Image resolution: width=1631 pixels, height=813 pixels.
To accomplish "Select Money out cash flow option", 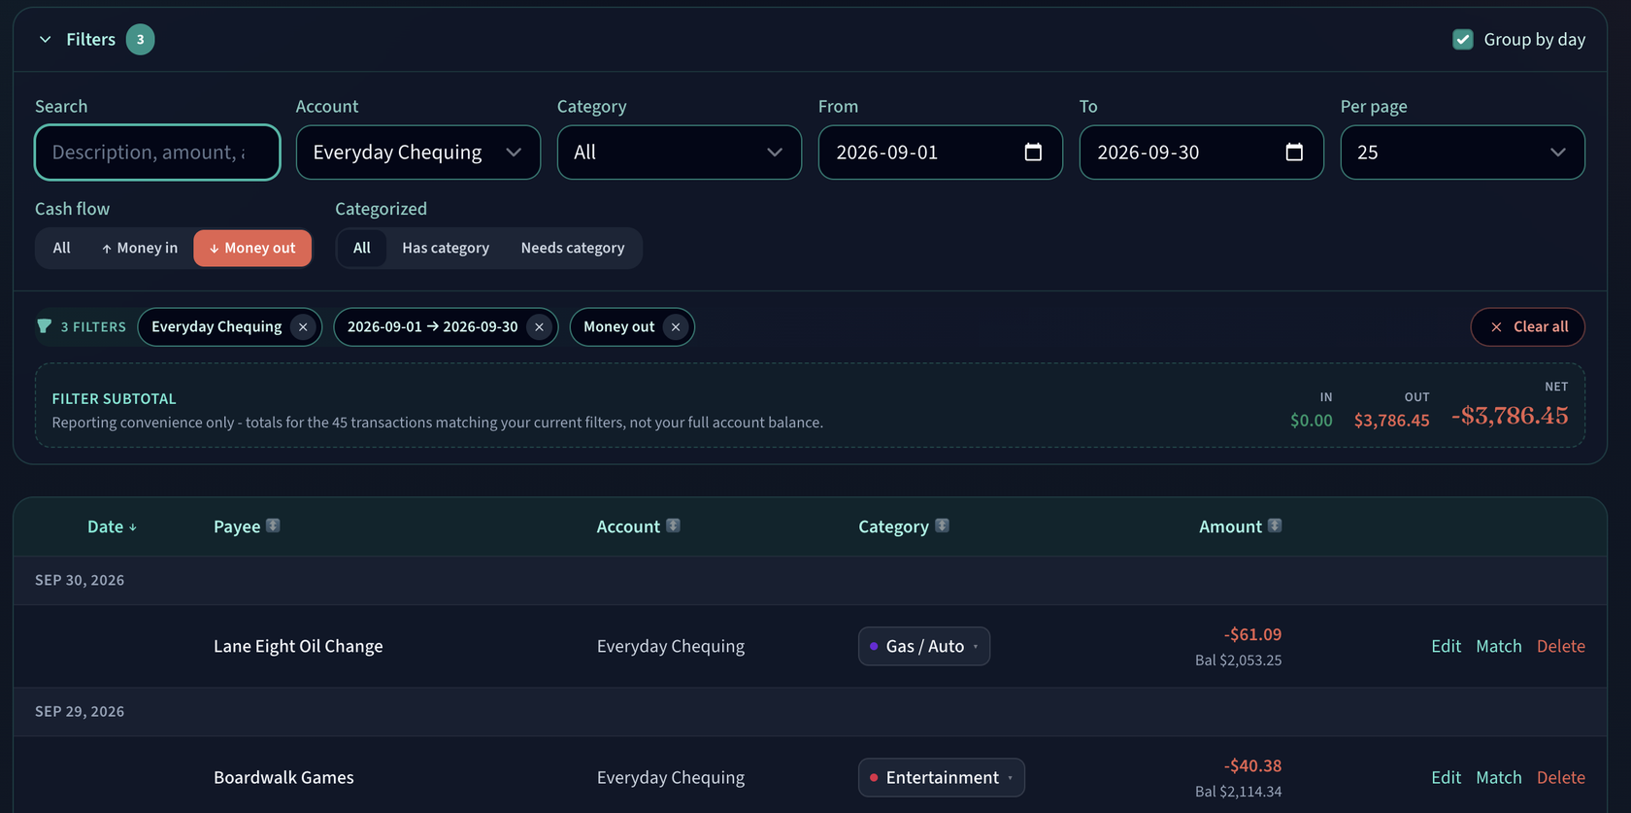I will click(252, 249).
